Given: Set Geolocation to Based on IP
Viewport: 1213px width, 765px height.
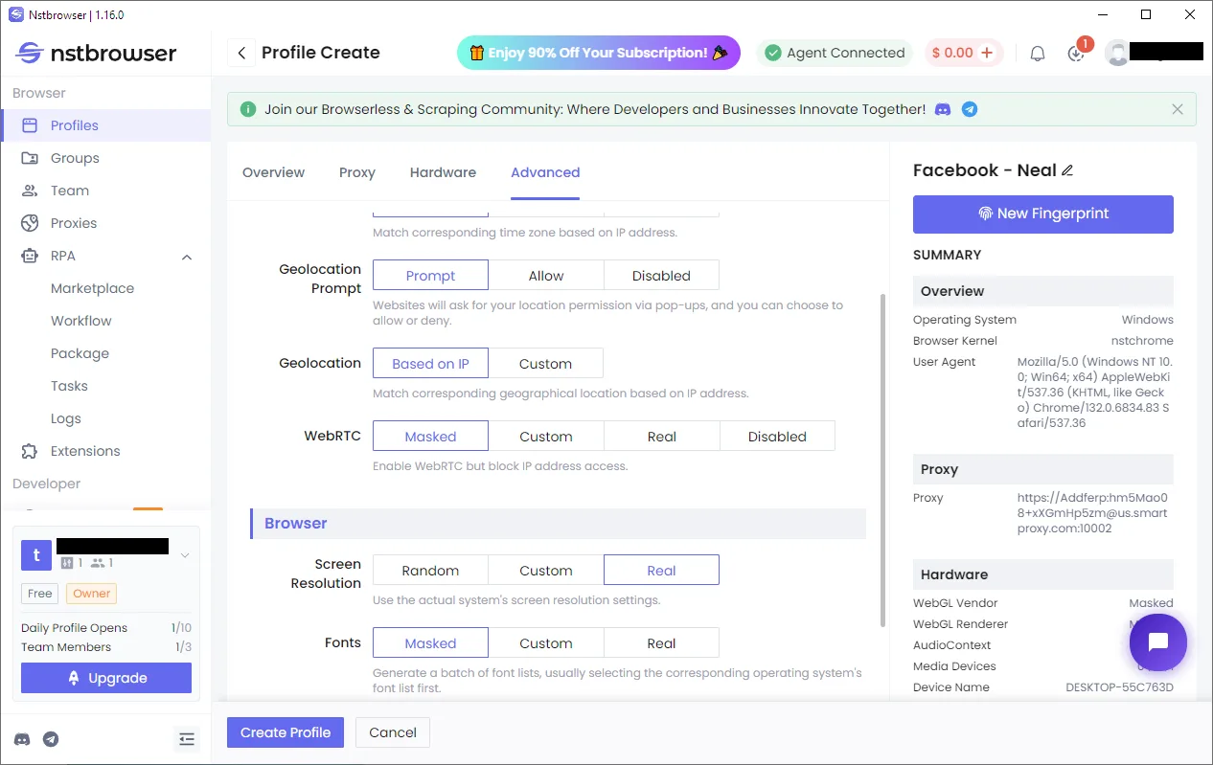Looking at the screenshot, I should 430,364.
